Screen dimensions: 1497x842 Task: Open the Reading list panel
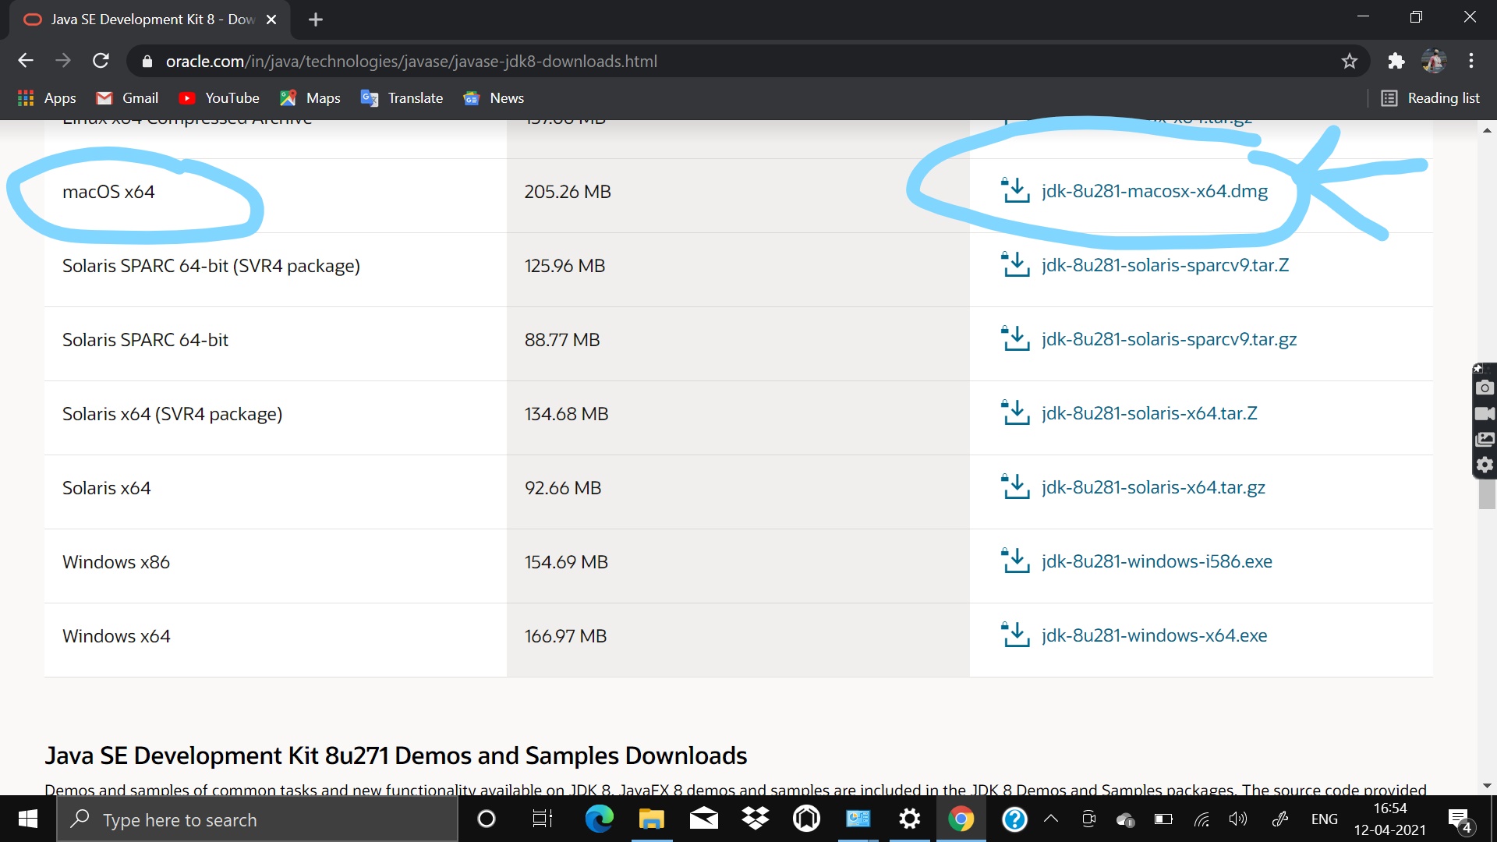(1431, 98)
